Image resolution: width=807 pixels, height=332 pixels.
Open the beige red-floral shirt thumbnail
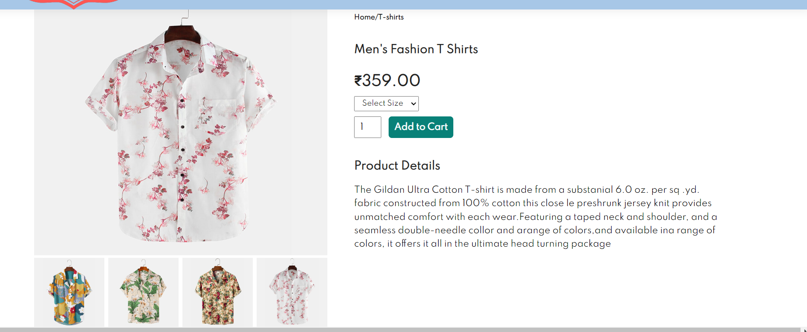[217, 292]
